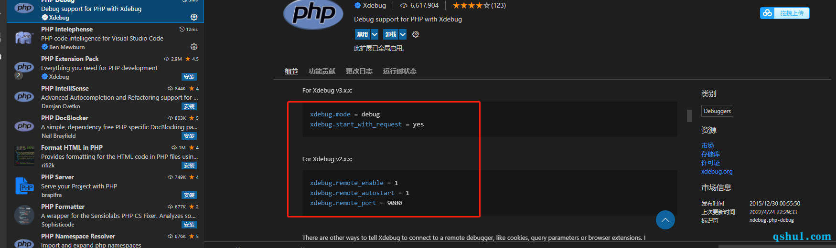The height and width of the screenshot is (248, 836).
Task: Click the blue uninstall button
Action: 391,34
